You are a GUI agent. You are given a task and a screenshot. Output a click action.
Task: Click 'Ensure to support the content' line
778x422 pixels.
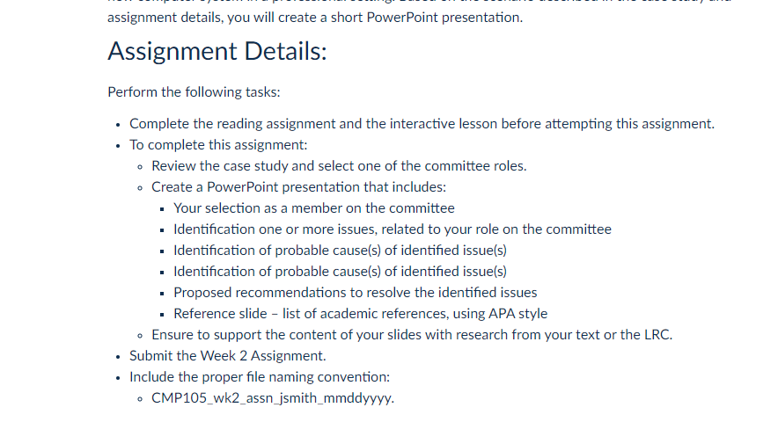click(412, 335)
